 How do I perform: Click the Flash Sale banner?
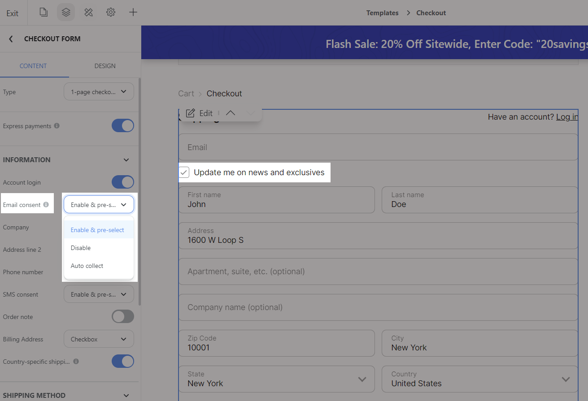[365, 43]
